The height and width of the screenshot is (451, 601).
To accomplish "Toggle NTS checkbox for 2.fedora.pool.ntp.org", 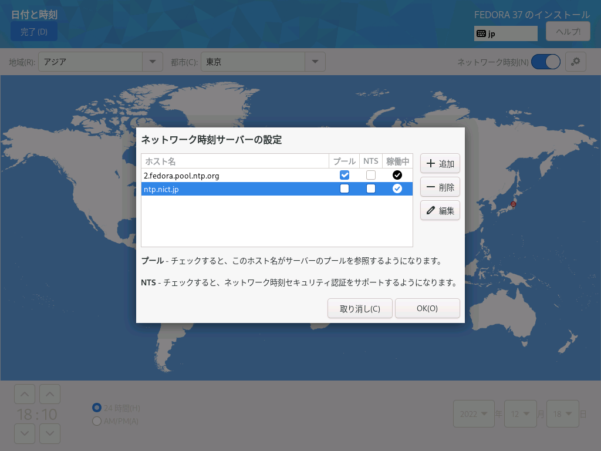I will click(371, 175).
